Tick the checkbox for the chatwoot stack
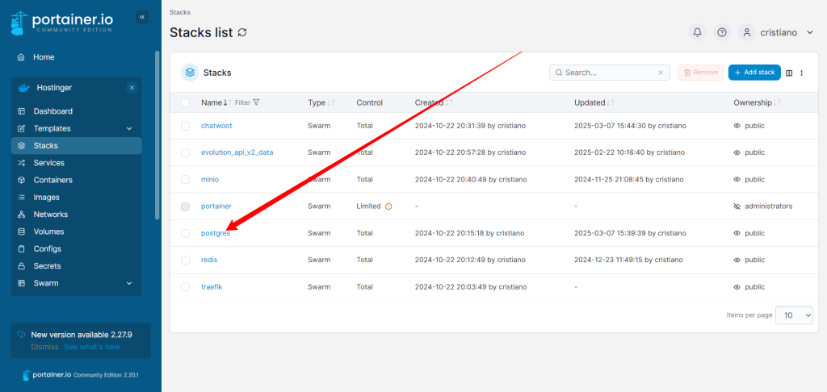Image resolution: width=827 pixels, height=392 pixels. (x=186, y=126)
